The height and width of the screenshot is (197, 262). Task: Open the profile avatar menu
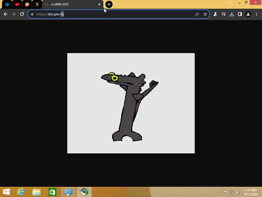248,14
